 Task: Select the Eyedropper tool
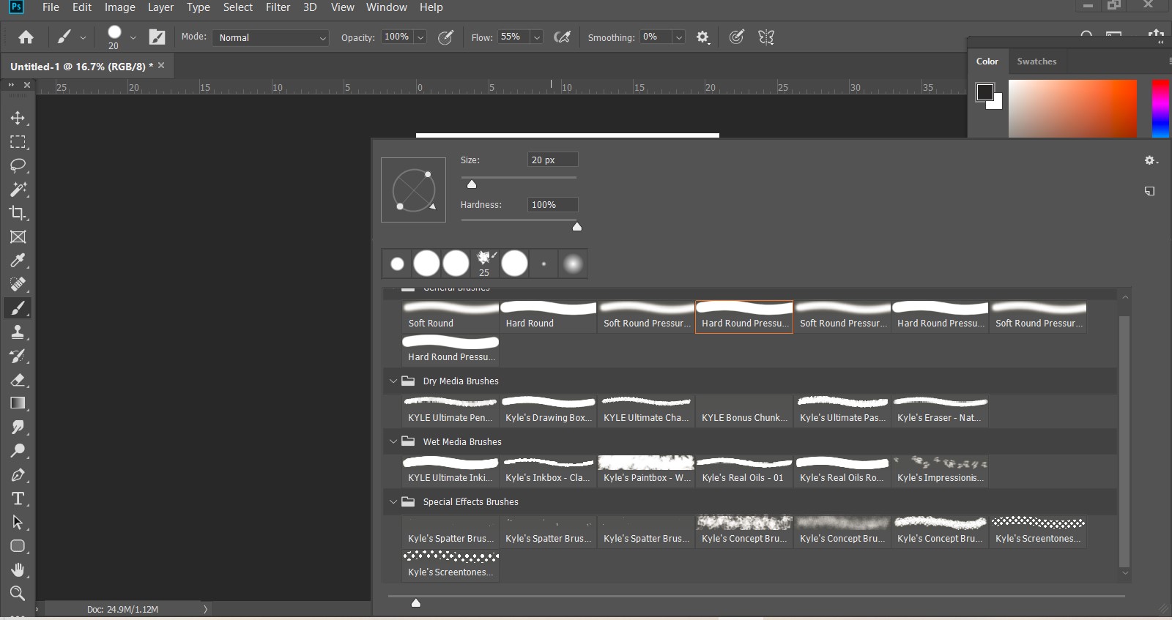coord(18,261)
